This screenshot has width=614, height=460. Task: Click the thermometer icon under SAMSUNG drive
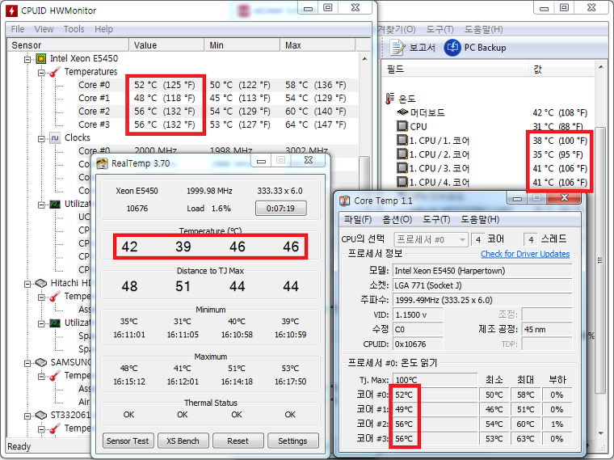click(55, 375)
